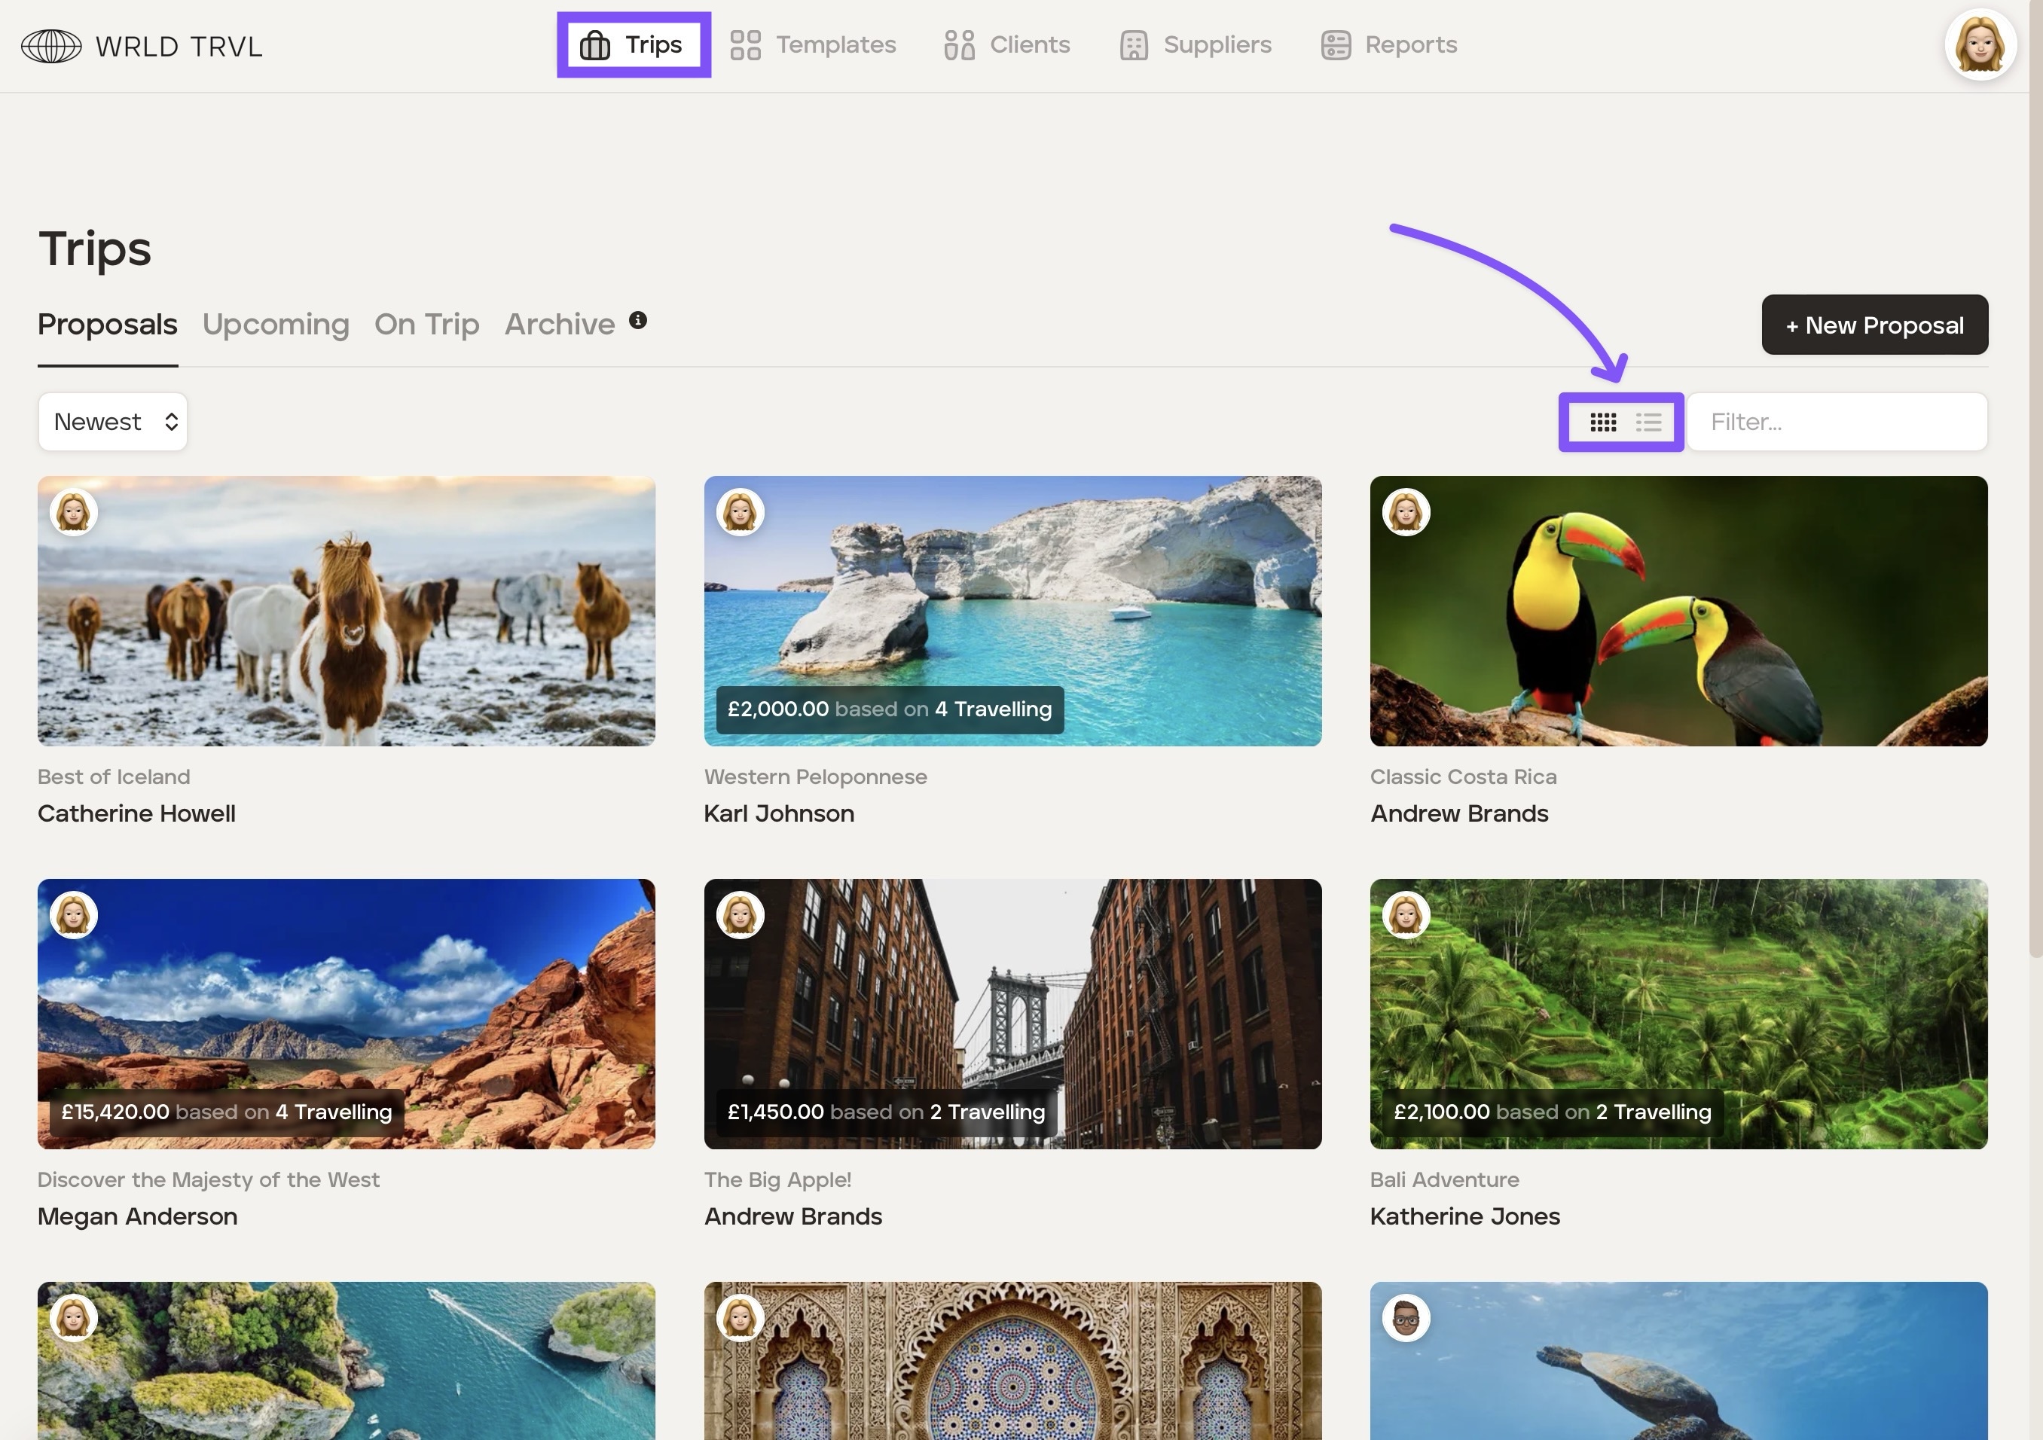Click into the Filter input field
The width and height of the screenshot is (2043, 1440).
[1837, 423]
